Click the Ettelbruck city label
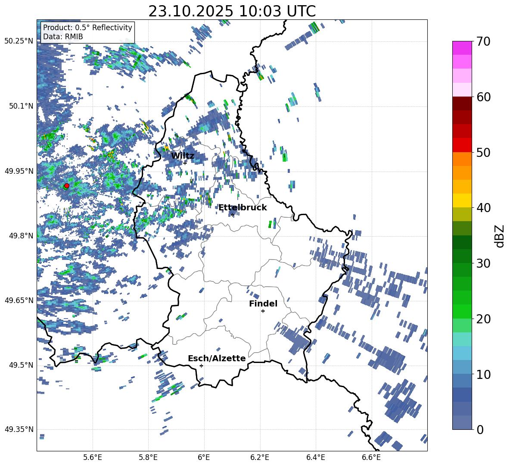This screenshot has height=466, width=510. point(243,207)
